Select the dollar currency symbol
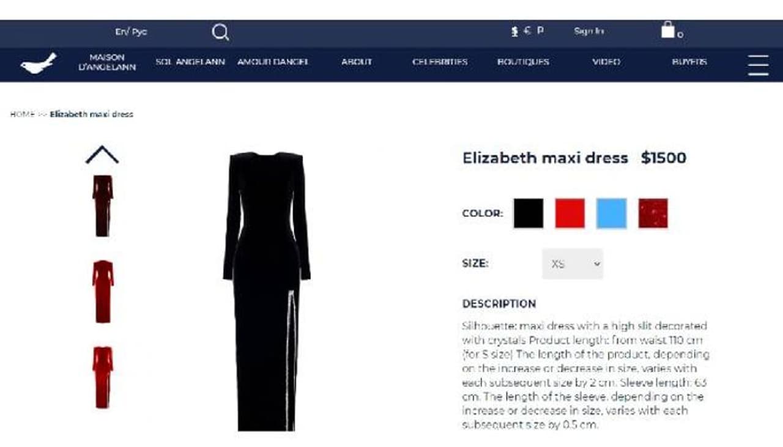 tap(515, 31)
